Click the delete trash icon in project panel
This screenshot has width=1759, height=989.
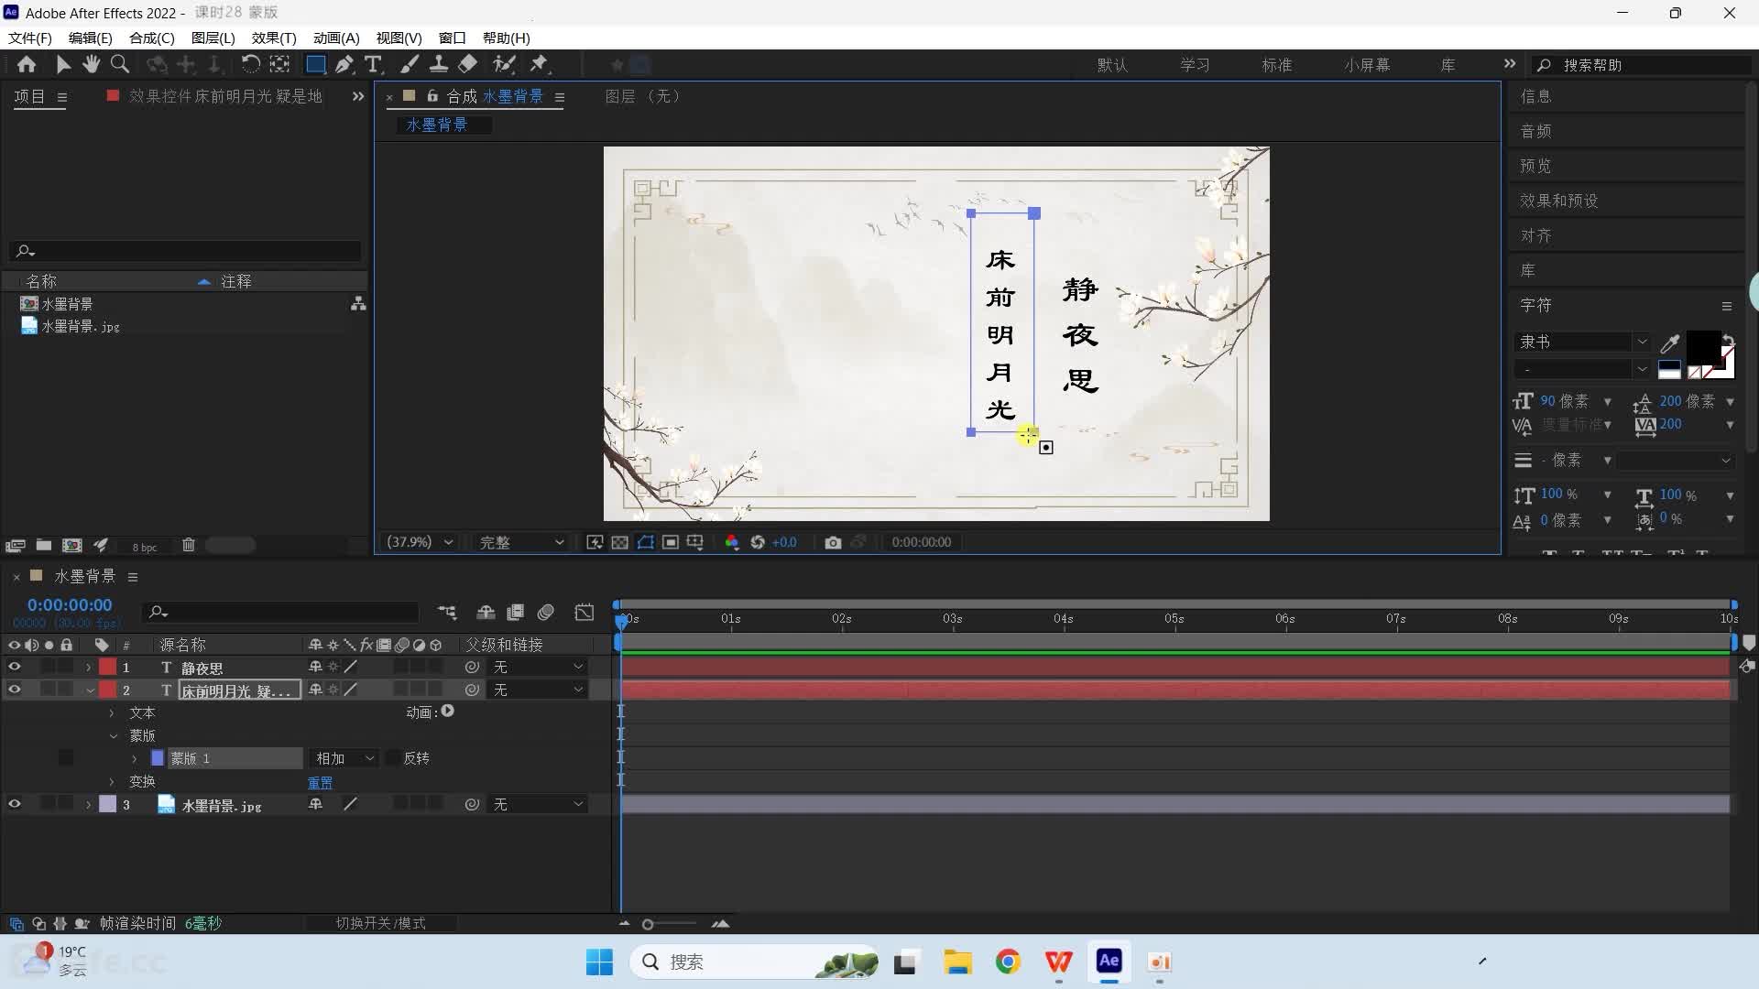[x=189, y=545]
